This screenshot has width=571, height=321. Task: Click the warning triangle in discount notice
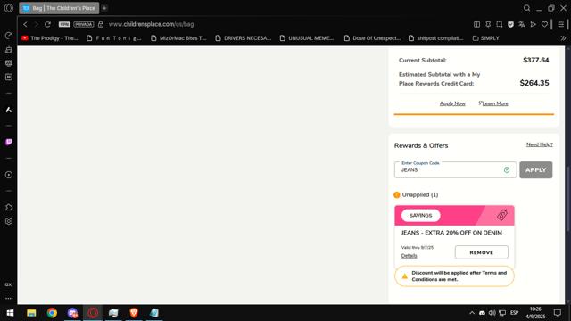coord(404,276)
